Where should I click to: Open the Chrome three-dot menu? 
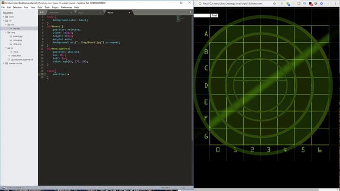pyautogui.click(x=335, y=4)
